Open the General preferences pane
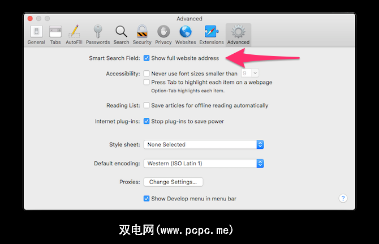 (x=36, y=35)
